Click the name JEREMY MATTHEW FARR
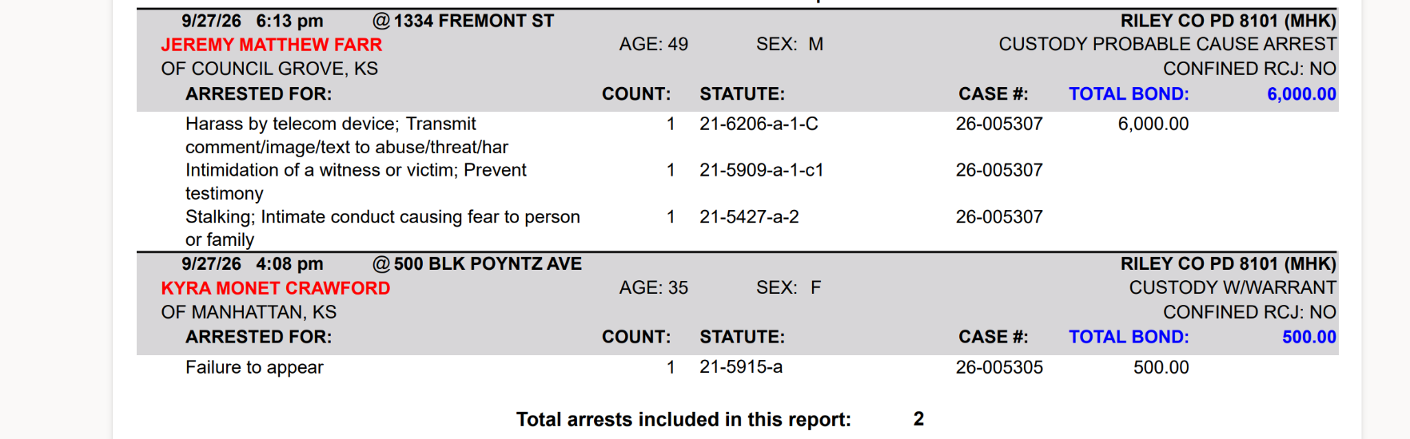This screenshot has height=439, width=1410. click(x=272, y=45)
